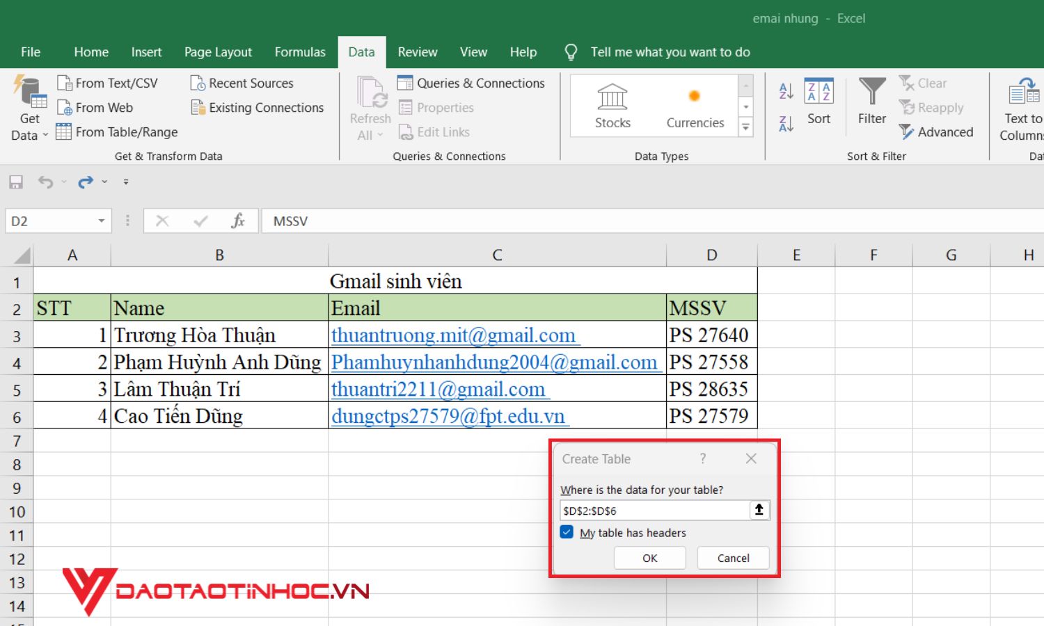Open the Customize Quick Access Toolbar dropdown
The width and height of the screenshot is (1044, 626).
click(x=126, y=182)
